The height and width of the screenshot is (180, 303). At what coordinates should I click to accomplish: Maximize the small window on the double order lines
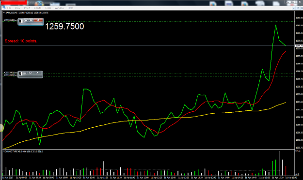pyautogui.click(x=31, y=73)
